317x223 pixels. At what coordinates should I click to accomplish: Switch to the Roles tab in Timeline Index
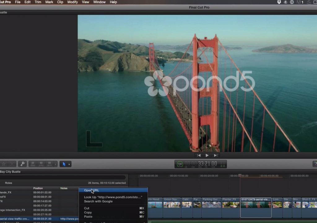point(8,183)
